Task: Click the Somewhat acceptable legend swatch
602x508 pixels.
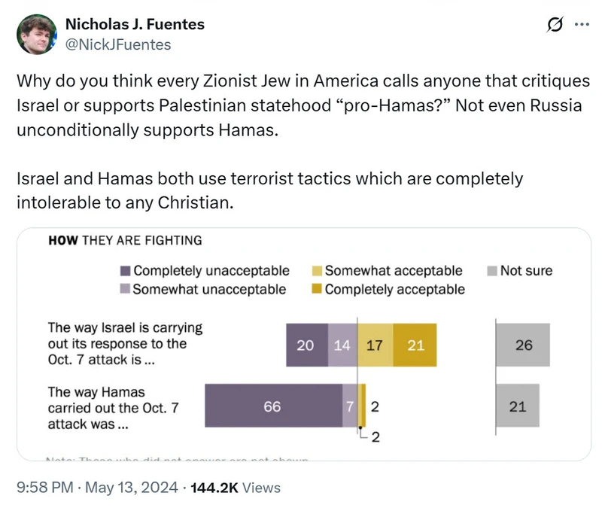Action: [318, 271]
